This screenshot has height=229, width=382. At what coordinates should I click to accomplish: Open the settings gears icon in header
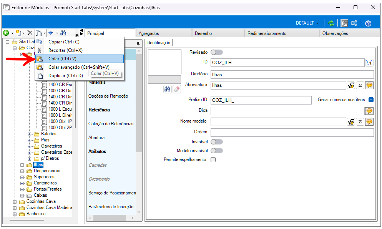[x=354, y=23]
